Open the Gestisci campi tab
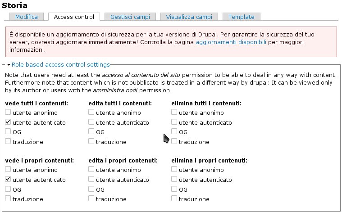Viewport: 342px width, 212px height. click(130, 17)
